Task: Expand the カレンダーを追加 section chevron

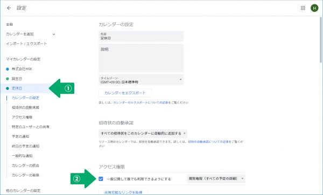Action: coord(54,34)
